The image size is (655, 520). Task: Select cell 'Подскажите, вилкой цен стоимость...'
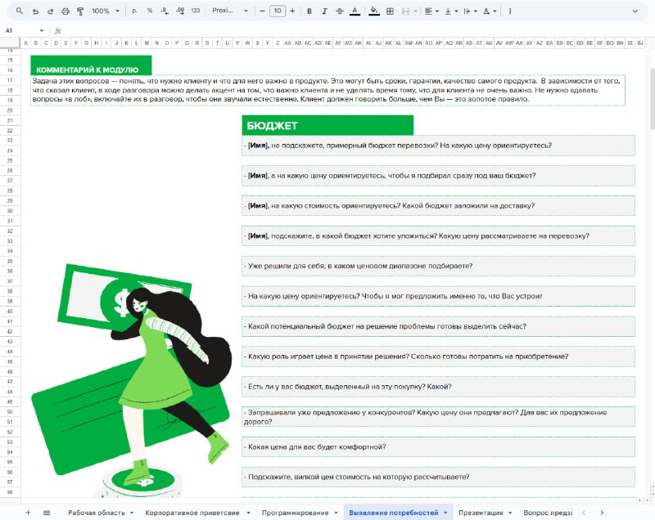(438, 477)
